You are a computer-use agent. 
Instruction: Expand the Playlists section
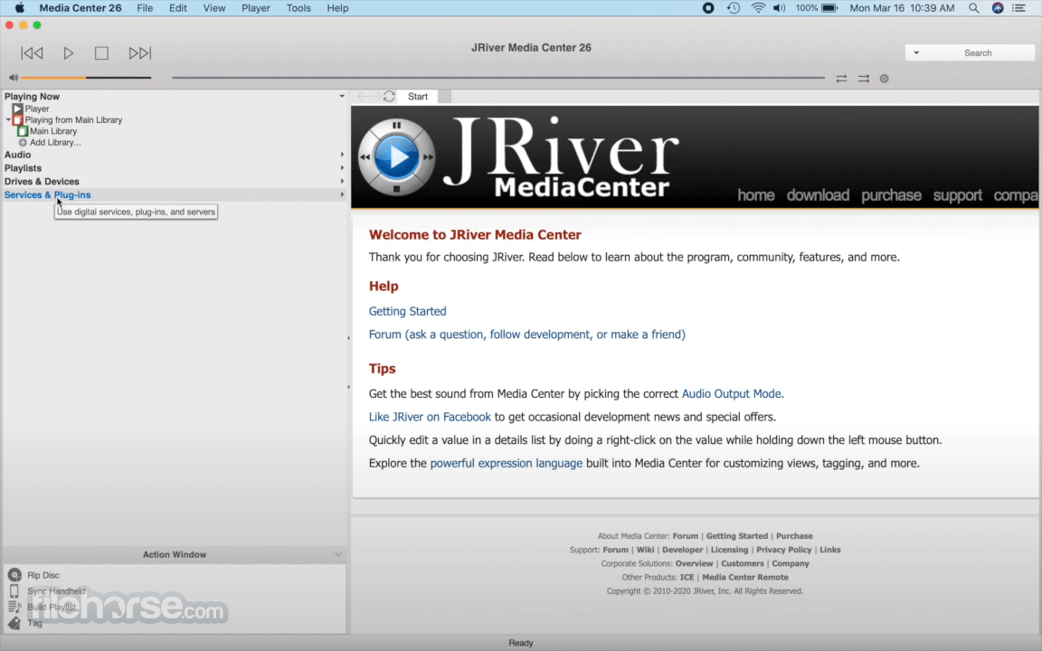coord(342,168)
